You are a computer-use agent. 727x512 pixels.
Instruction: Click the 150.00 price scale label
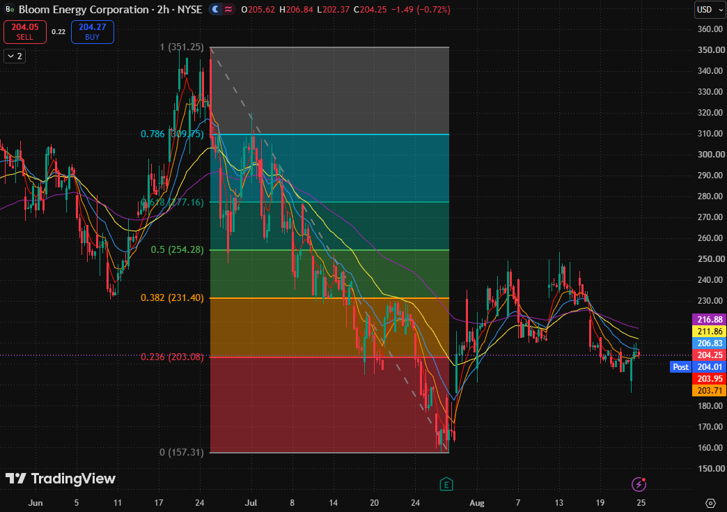711,468
